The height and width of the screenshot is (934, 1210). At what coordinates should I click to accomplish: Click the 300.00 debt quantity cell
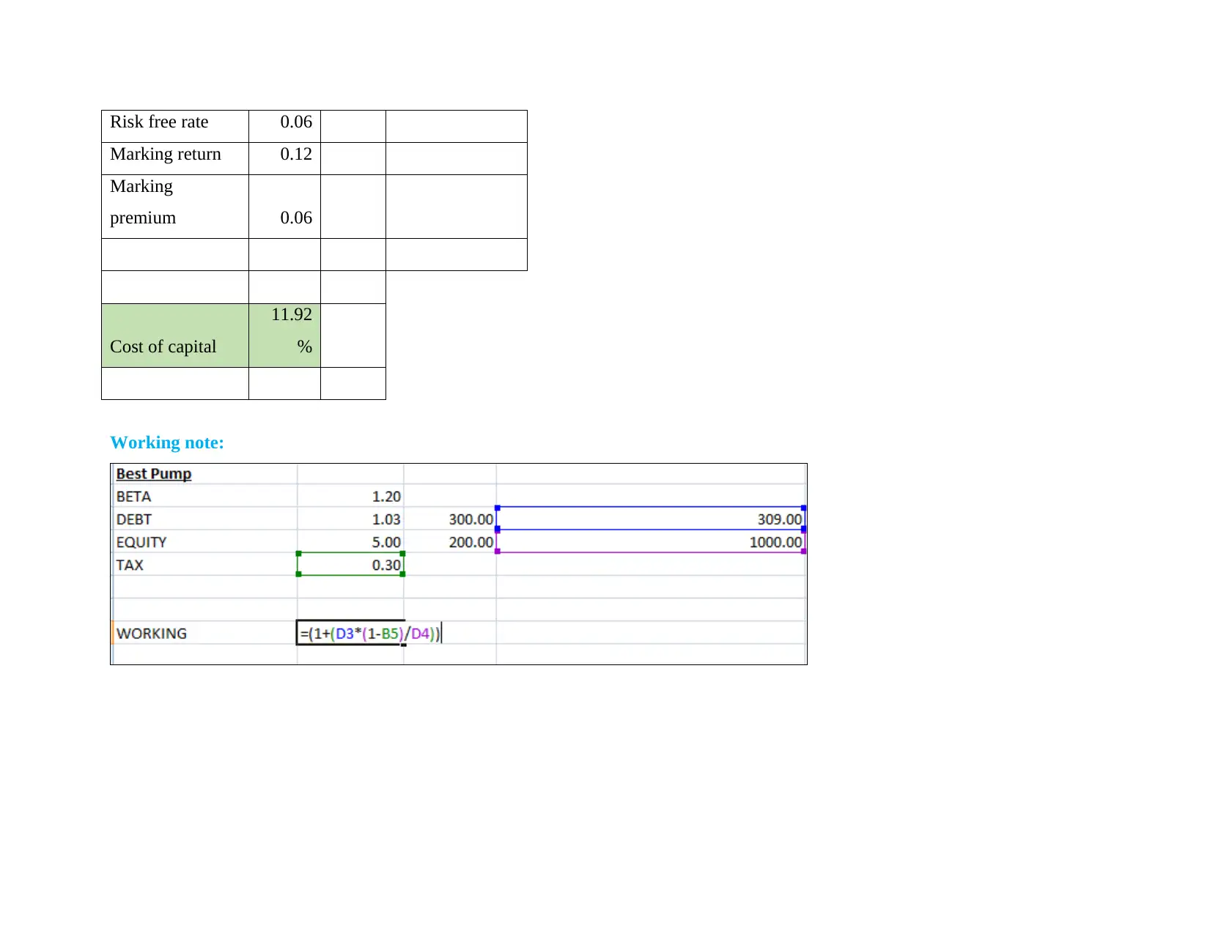point(450,519)
